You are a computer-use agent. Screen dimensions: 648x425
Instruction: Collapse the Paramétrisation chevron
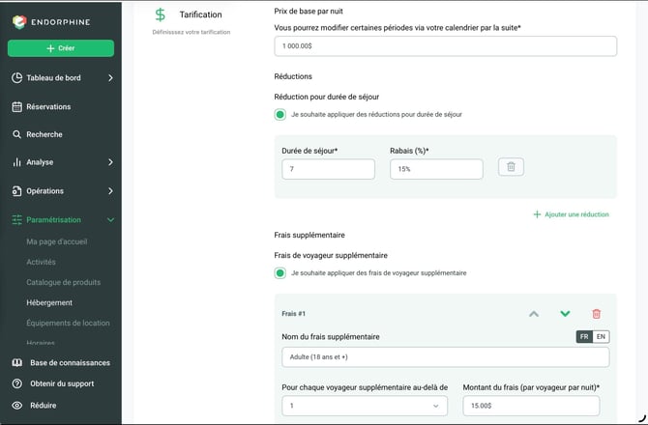[x=110, y=220]
